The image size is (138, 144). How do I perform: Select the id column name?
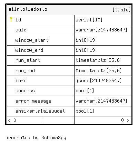[x=18, y=20]
